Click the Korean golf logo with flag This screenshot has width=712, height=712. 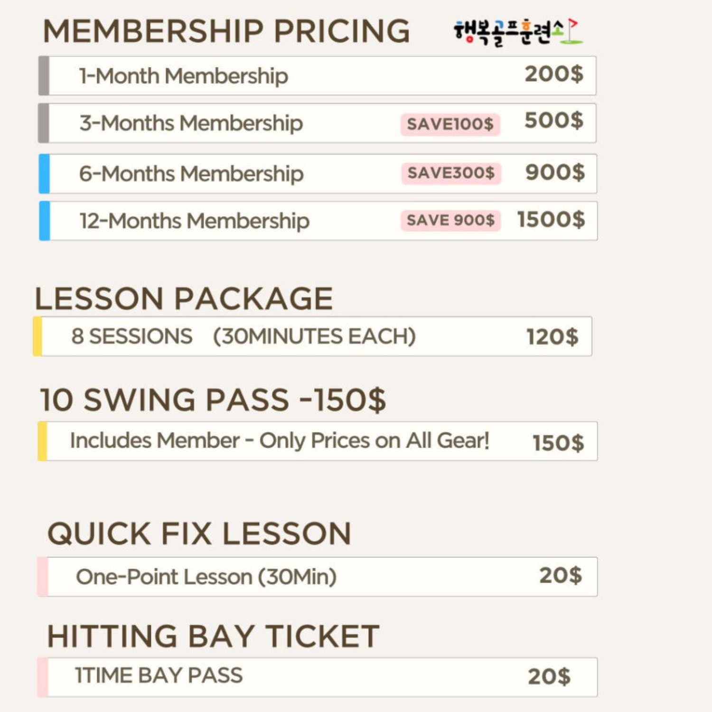[x=518, y=32]
